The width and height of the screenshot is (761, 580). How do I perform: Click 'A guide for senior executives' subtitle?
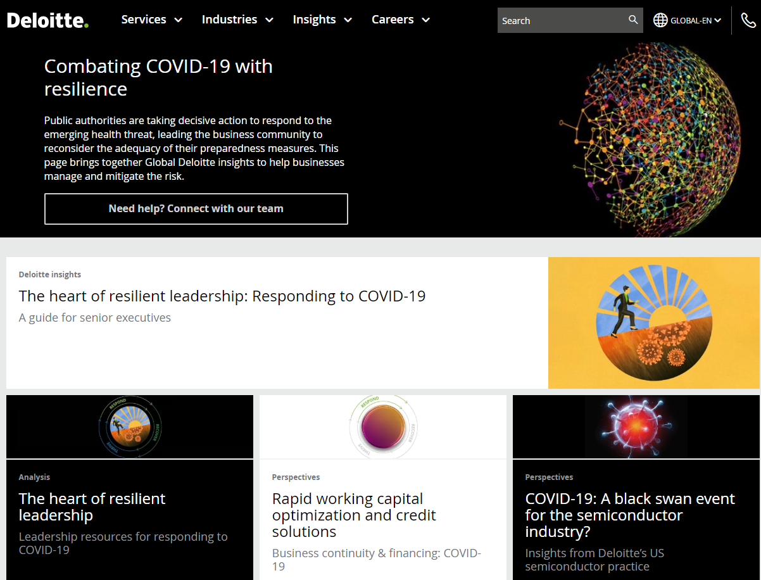95,317
